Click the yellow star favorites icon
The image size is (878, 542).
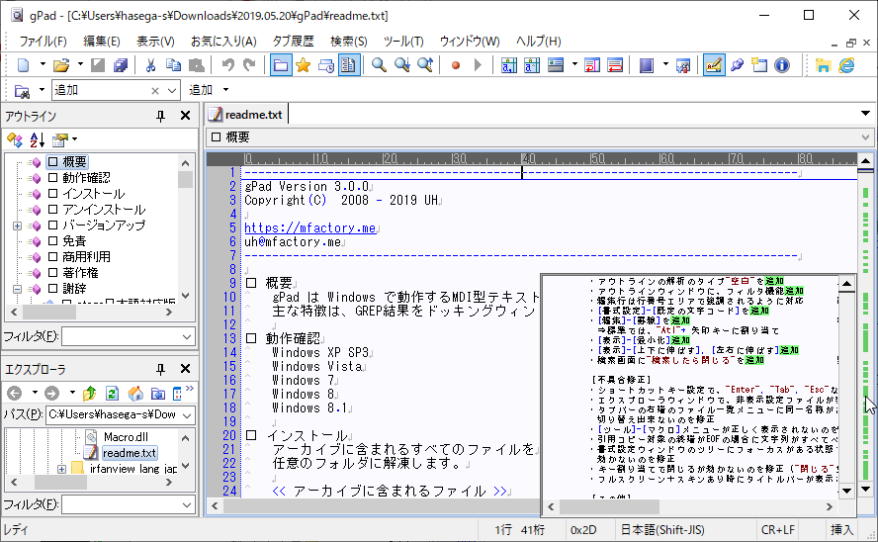click(303, 65)
